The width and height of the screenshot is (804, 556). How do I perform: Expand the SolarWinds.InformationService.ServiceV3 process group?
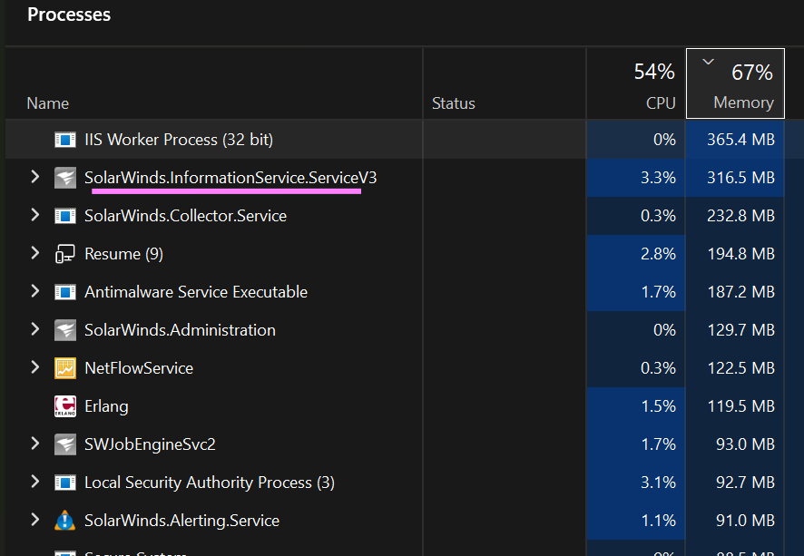(x=34, y=177)
